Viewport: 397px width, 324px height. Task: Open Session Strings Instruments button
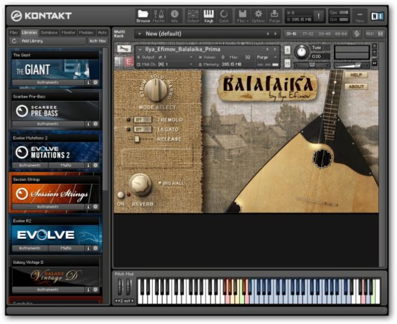click(x=48, y=207)
